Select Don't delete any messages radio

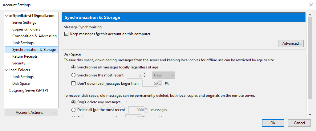[x=74, y=102]
